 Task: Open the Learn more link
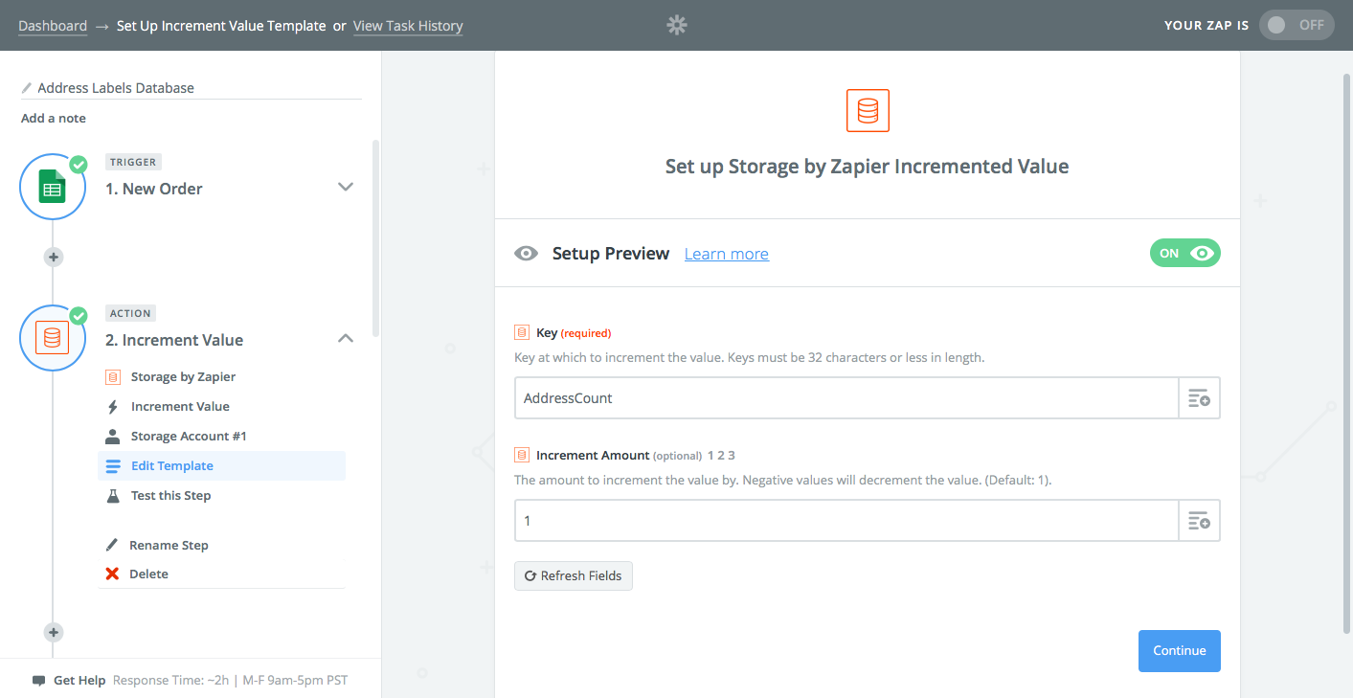tap(727, 254)
